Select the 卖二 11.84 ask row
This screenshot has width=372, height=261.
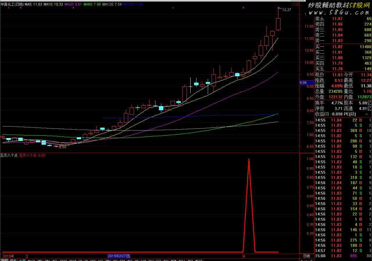pos(344,35)
